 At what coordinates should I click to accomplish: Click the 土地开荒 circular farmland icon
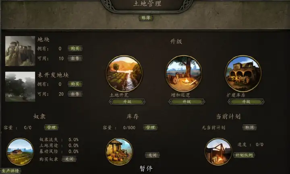click(124, 74)
